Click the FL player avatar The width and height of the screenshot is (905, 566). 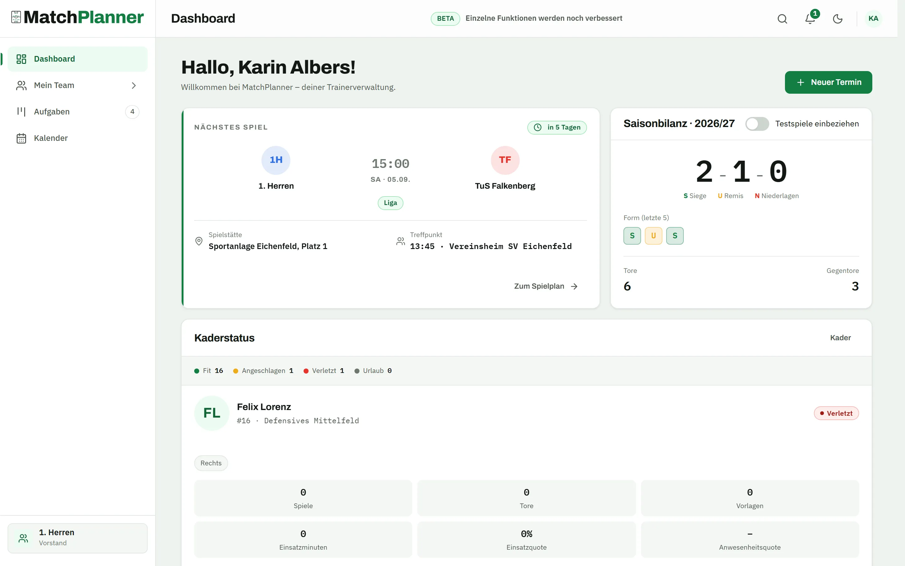click(212, 413)
